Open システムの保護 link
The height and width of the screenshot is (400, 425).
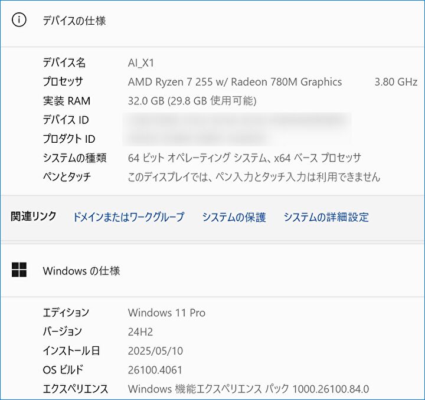coord(234,217)
